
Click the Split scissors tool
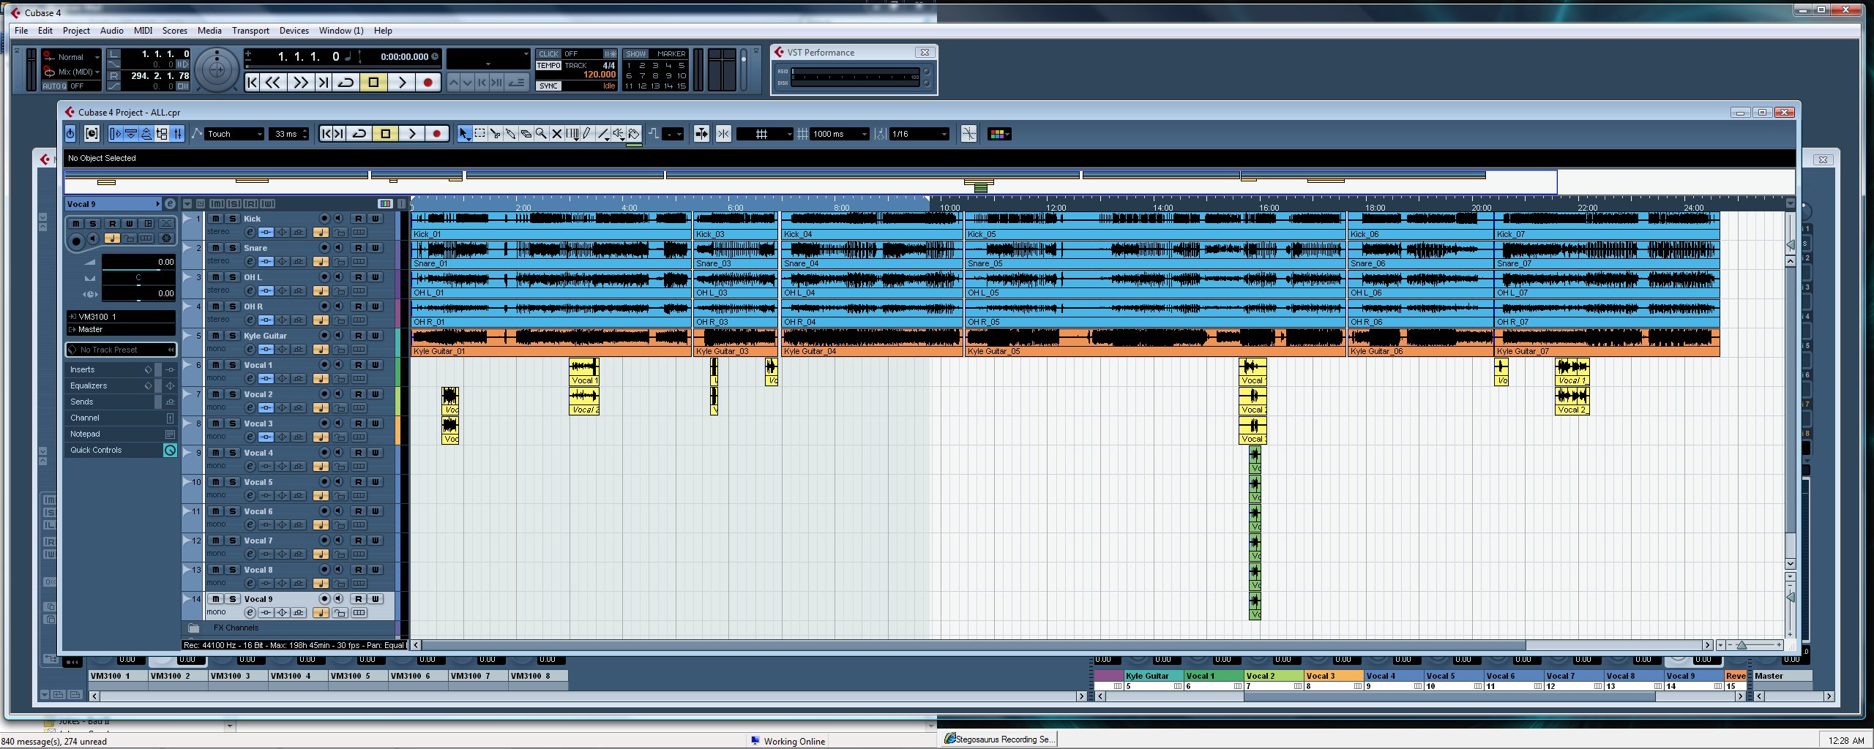pyautogui.click(x=495, y=134)
